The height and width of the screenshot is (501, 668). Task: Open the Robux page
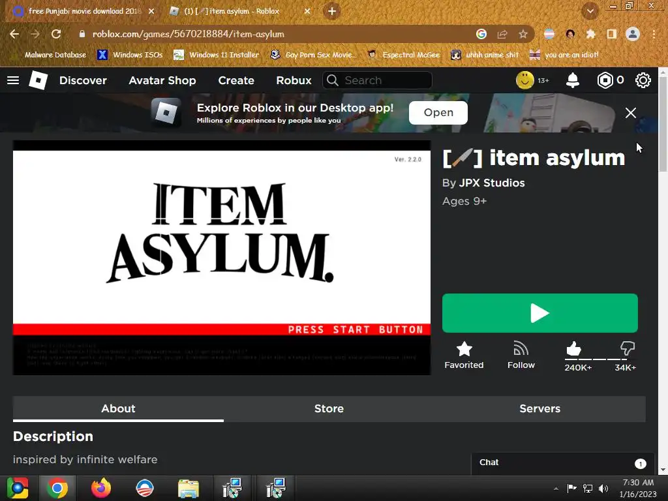pos(294,80)
